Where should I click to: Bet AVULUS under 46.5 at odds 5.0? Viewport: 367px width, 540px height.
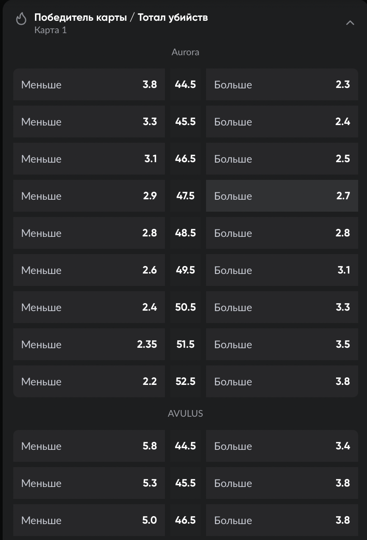coord(89,520)
